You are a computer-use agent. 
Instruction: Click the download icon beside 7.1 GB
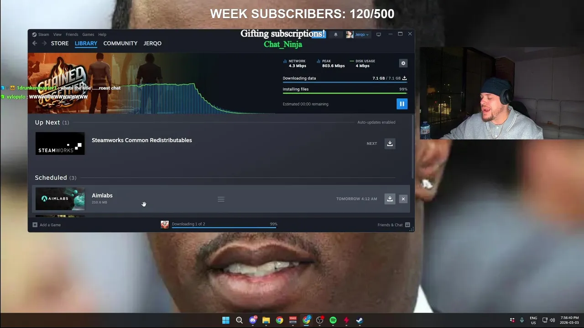point(404,78)
